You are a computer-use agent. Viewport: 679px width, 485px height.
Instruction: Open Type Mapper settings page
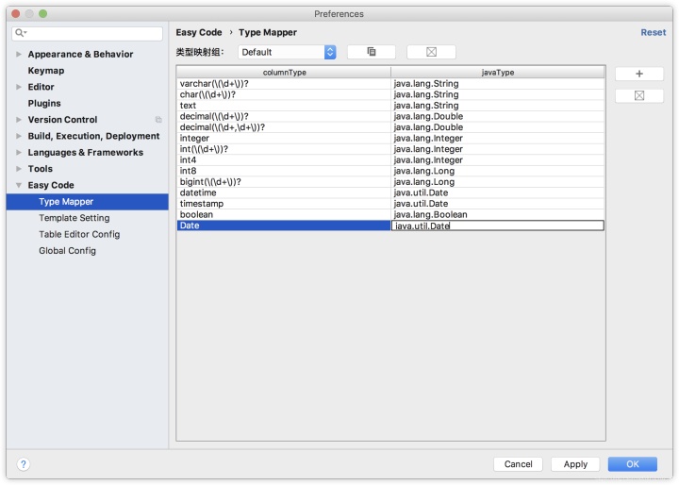(x=88, y=202)
